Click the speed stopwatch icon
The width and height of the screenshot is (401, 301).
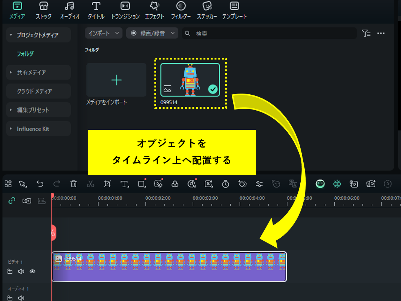[225, 184]
